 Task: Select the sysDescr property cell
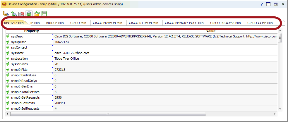point(31,36)
